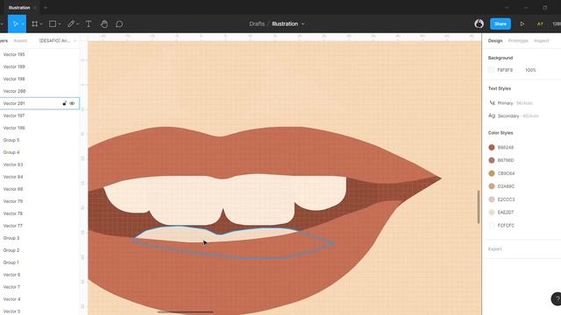Click the background opacity 100% field
This screenshot has height=315, width=561.
pos(530,70)
